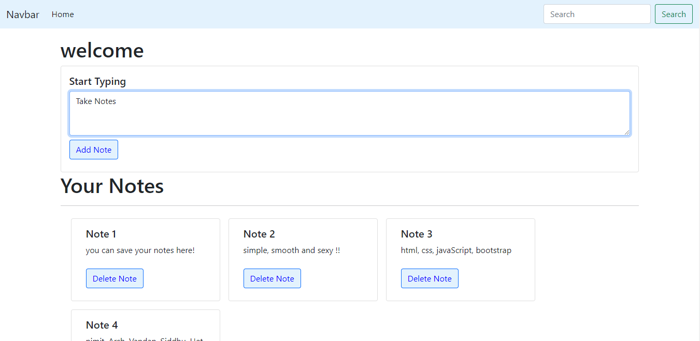The width and height of the screenshot is (700, 341).
Task: Click the Your Notes heading
Action: pos(112,186)
